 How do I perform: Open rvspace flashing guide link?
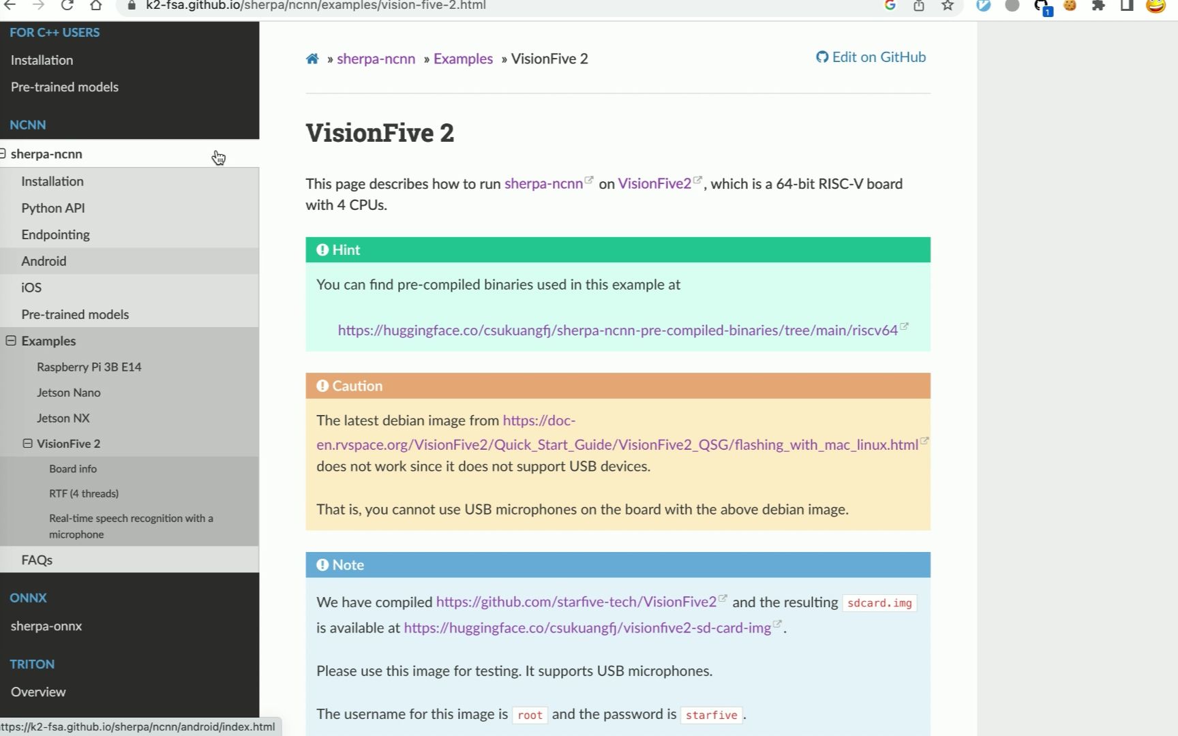[618, 444]
